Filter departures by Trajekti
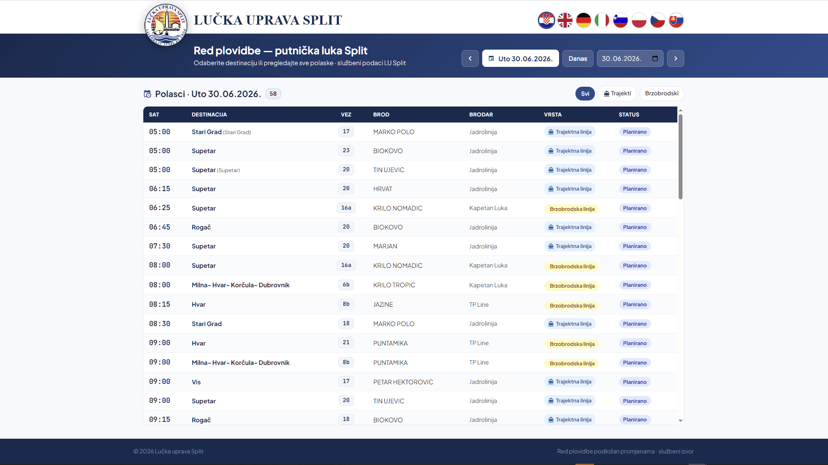The width and height of the screenshot is (828, 465). click(x=617, y=94)
